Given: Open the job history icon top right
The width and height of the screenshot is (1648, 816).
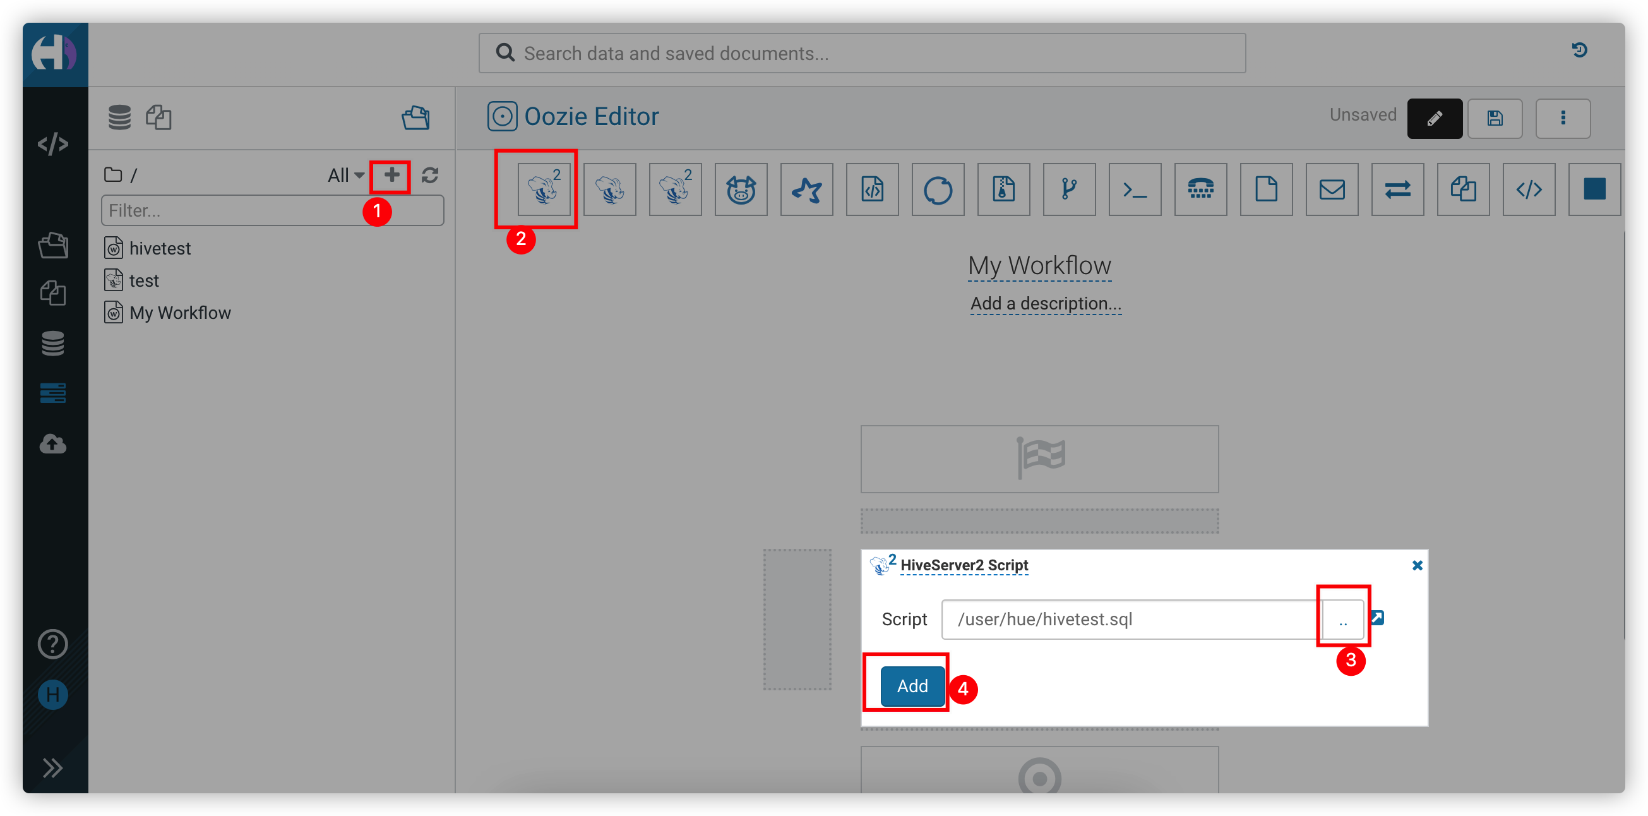Looking at the screenshot, I should pos(1580,50).
